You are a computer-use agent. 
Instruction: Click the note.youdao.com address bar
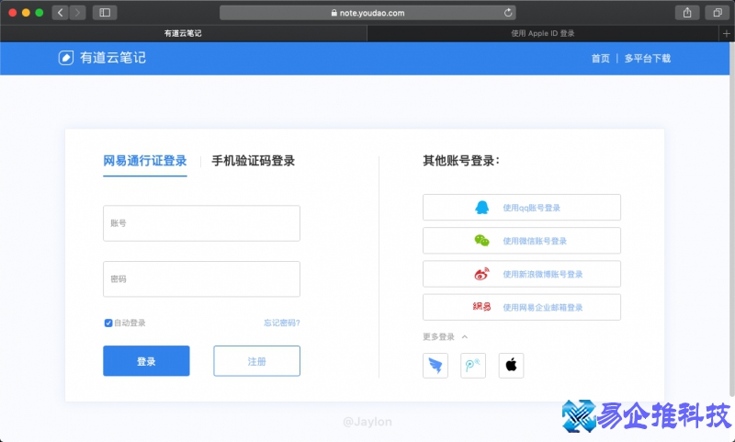(x=367, y=13)
